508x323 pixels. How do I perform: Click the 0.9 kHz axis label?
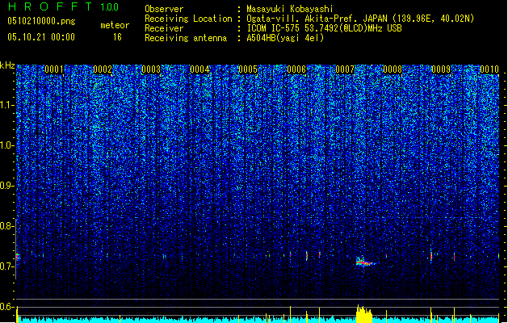pos(6,186)
